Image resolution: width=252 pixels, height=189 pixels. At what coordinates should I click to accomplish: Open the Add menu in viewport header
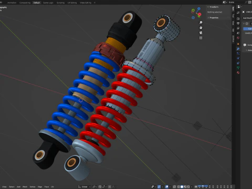[x=18, y=187]
